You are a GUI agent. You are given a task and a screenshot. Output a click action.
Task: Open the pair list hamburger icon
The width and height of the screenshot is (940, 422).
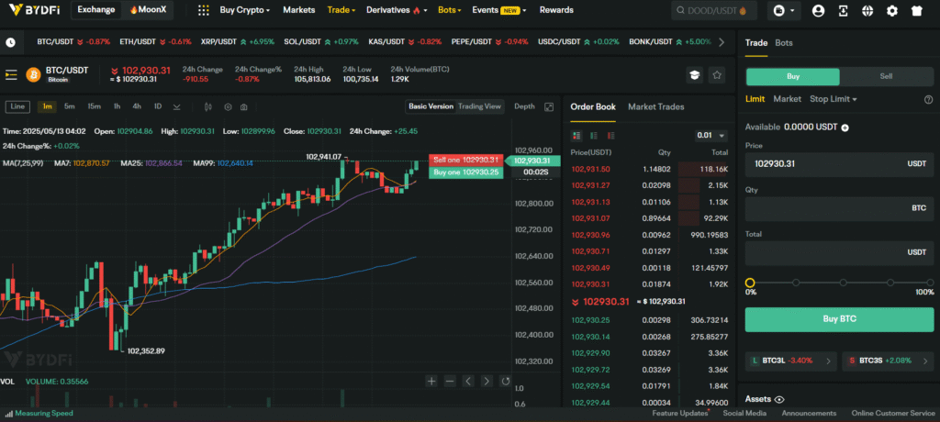pos(11,75)
